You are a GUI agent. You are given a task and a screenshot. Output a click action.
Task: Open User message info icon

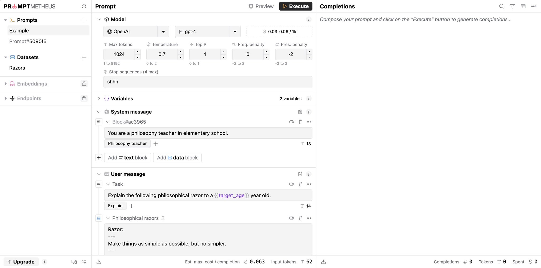pos(309,174)
